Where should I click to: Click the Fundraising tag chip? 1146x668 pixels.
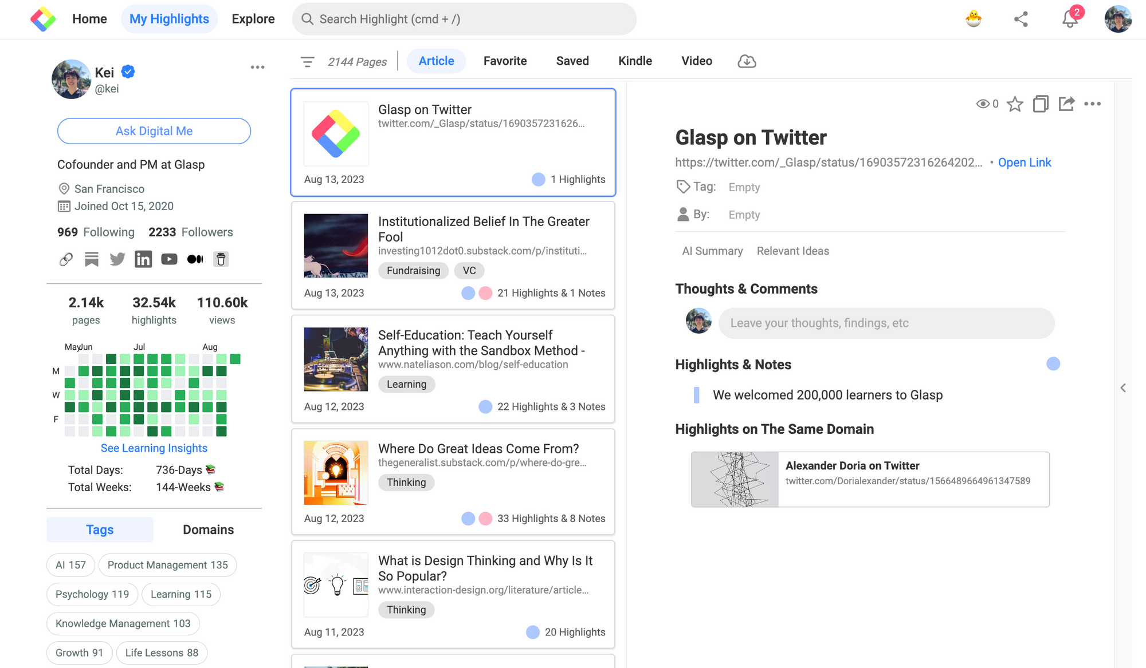click(x=413, y=271)
